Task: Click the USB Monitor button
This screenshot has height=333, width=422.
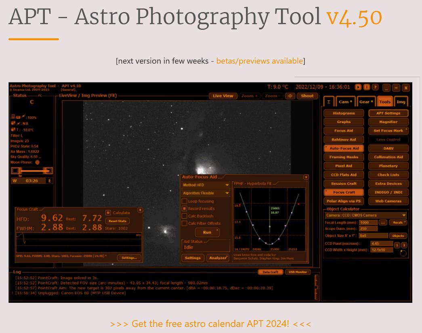Action: (298, 272)
